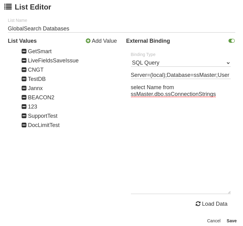Remove the BEACON2 list value
The height and width of the screenshot is (226, 243).
(24, 97)
